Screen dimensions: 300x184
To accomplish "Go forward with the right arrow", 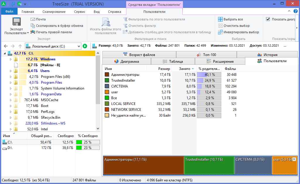I will tap(13, 46).
